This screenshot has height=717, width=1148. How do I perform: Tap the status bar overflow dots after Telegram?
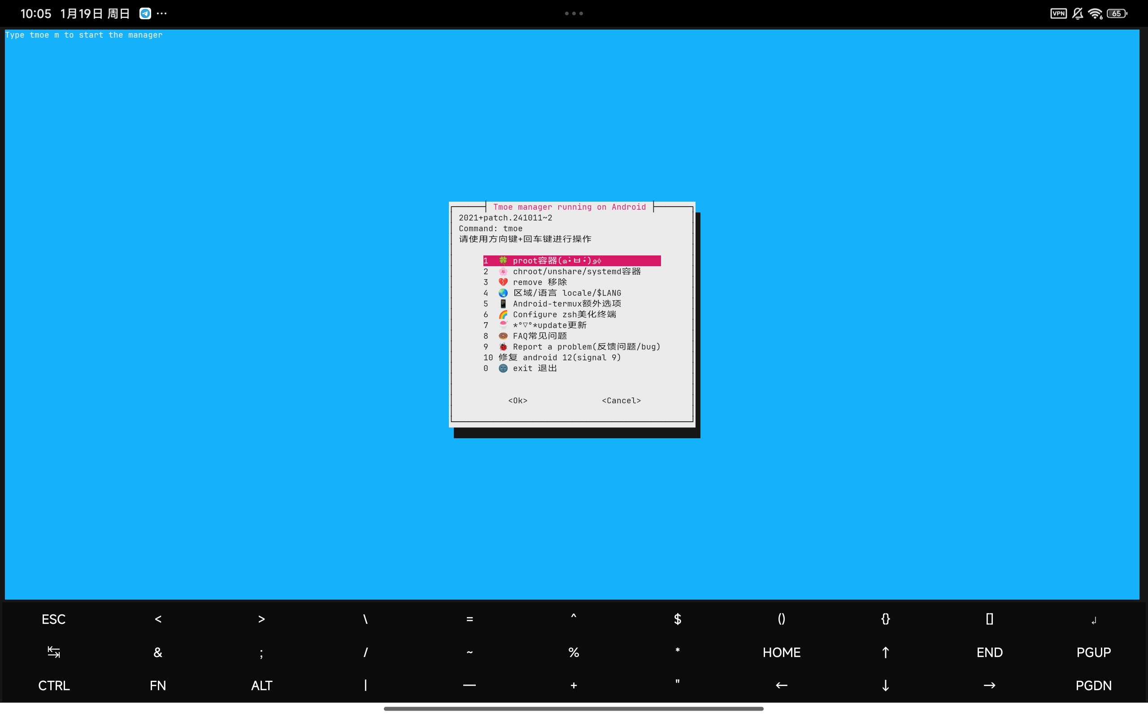coord(162,13)
